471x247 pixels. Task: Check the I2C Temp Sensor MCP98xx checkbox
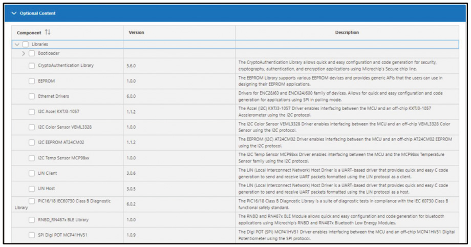pyautogui.click(x=32, y=158)
